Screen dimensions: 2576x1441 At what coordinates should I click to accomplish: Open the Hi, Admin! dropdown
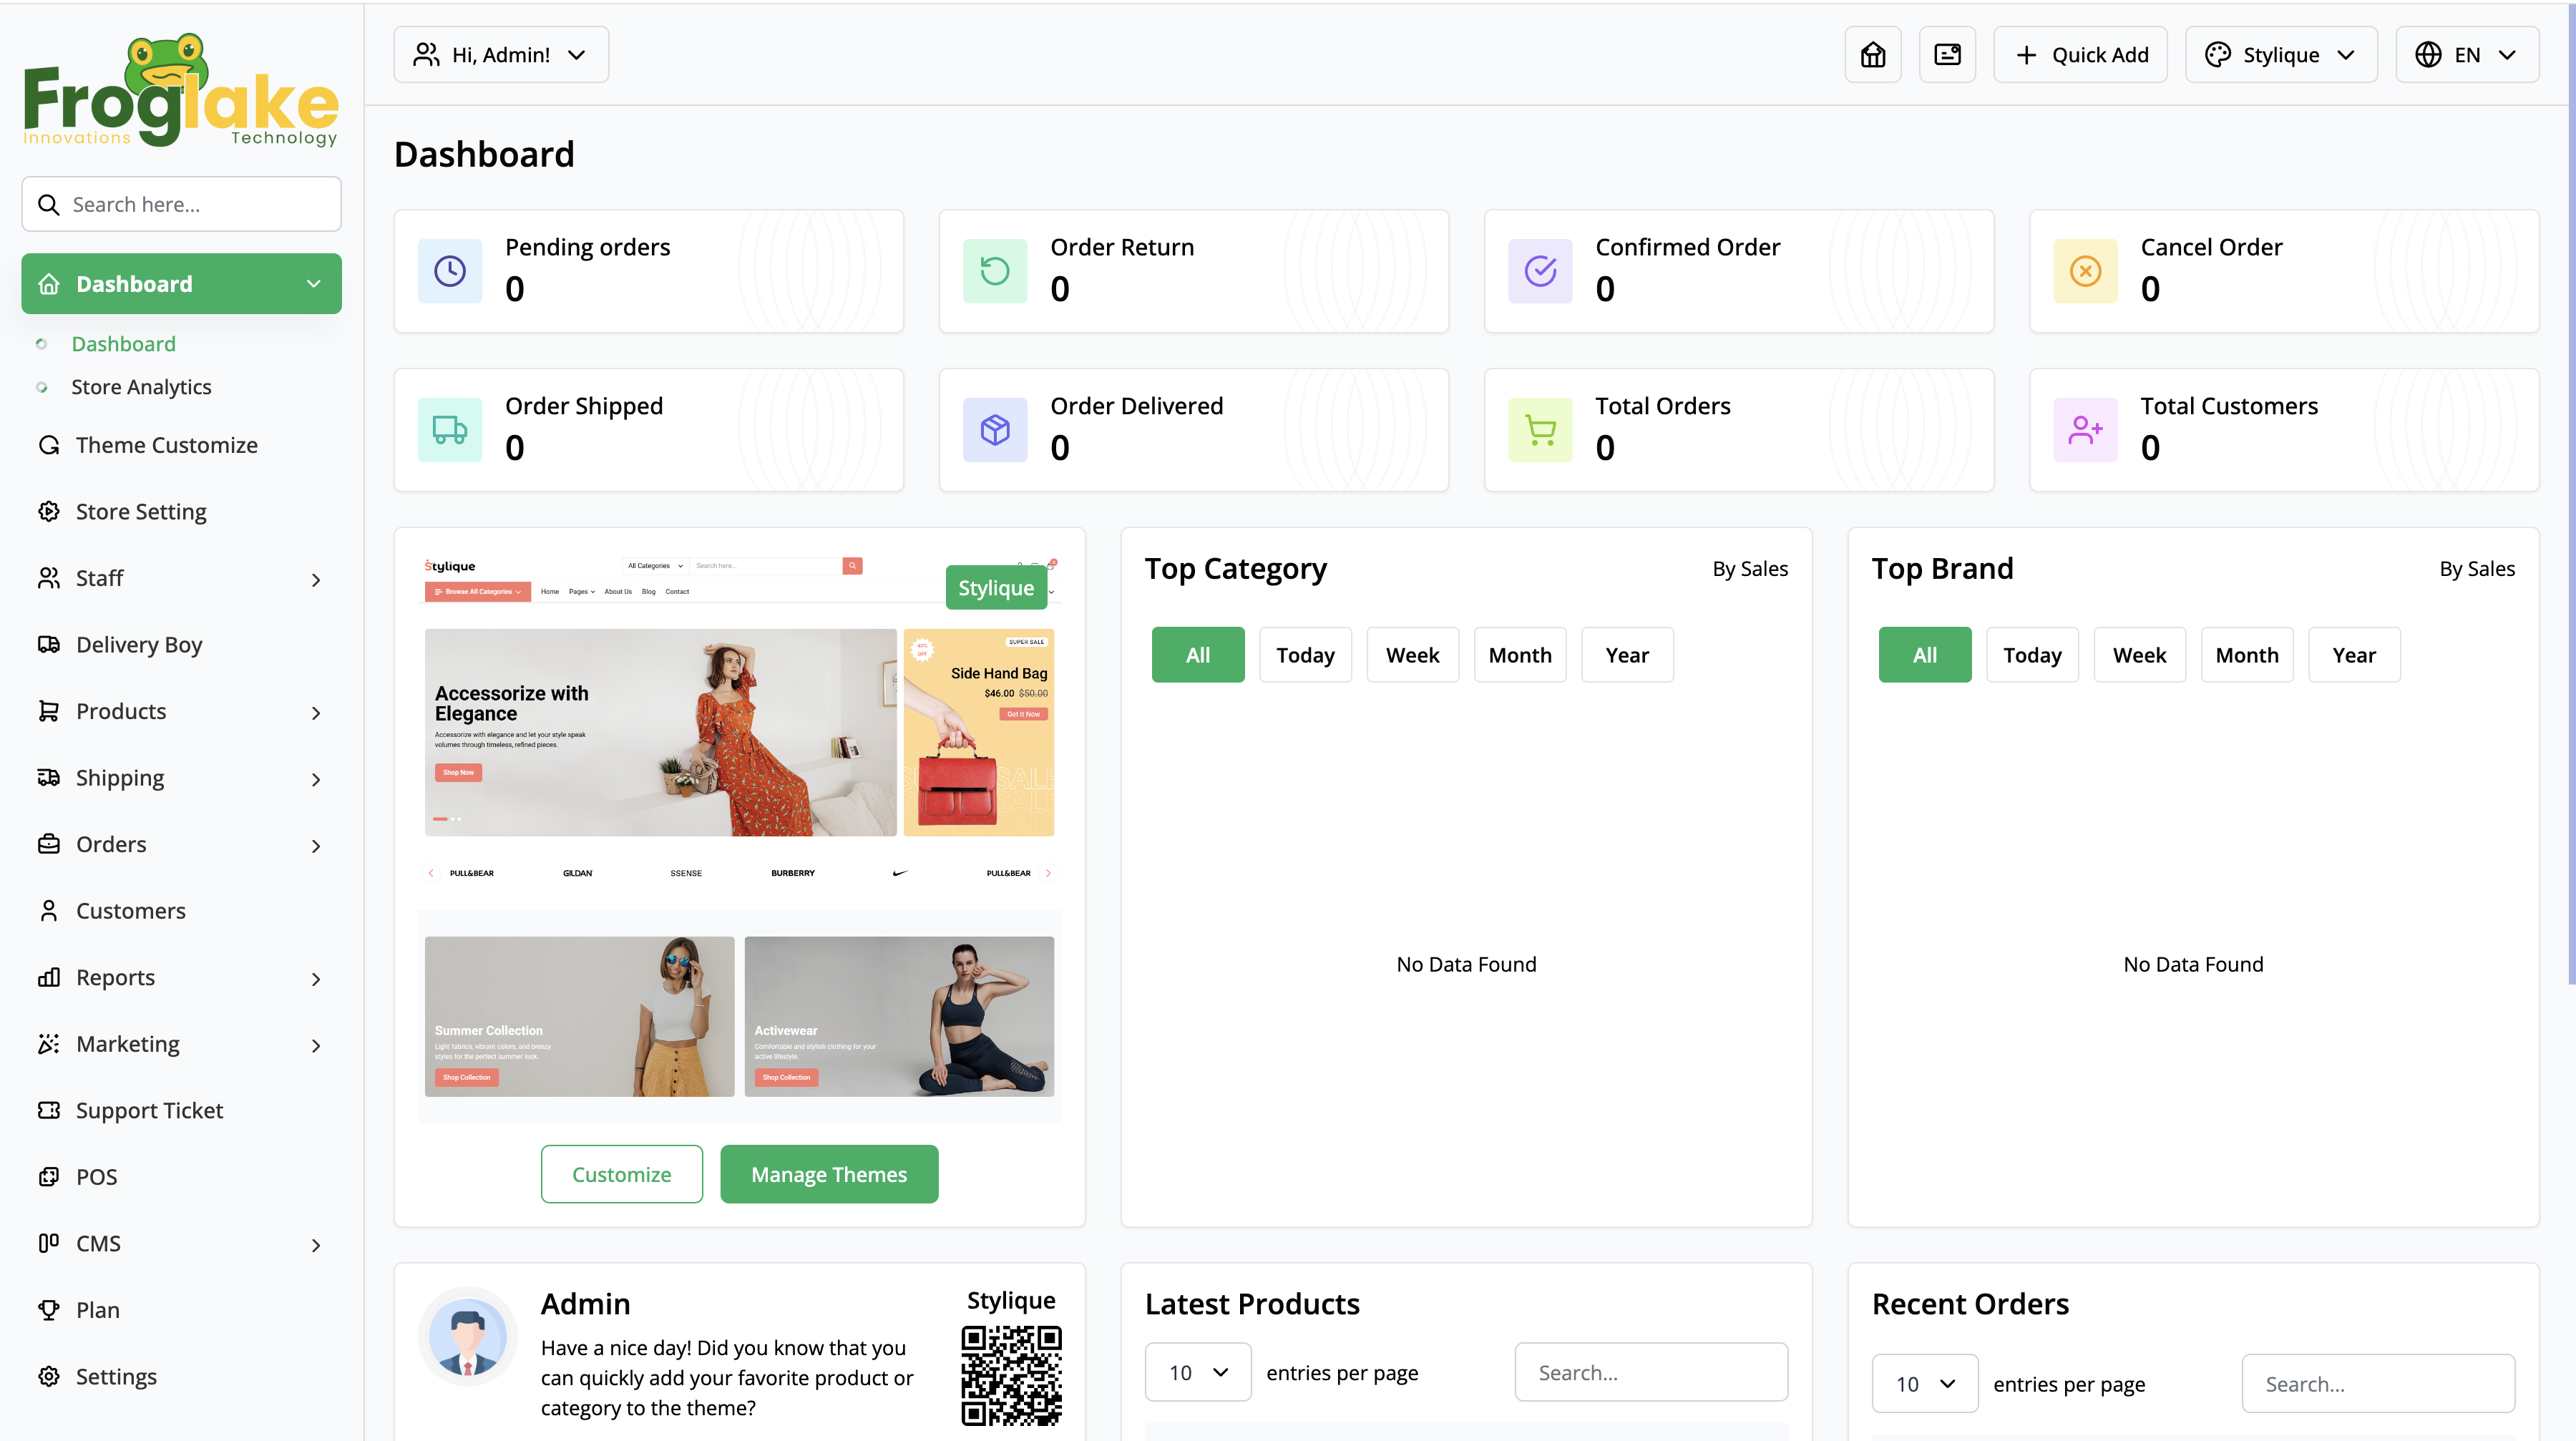(x=500, y=55)
